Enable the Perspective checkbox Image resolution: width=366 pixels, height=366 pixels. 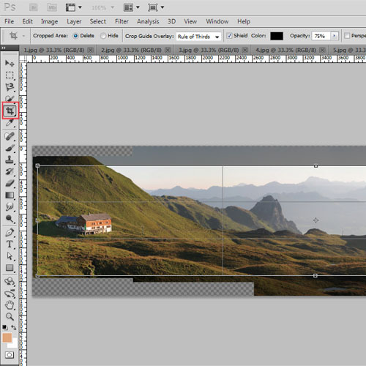(x=347, y=36)
